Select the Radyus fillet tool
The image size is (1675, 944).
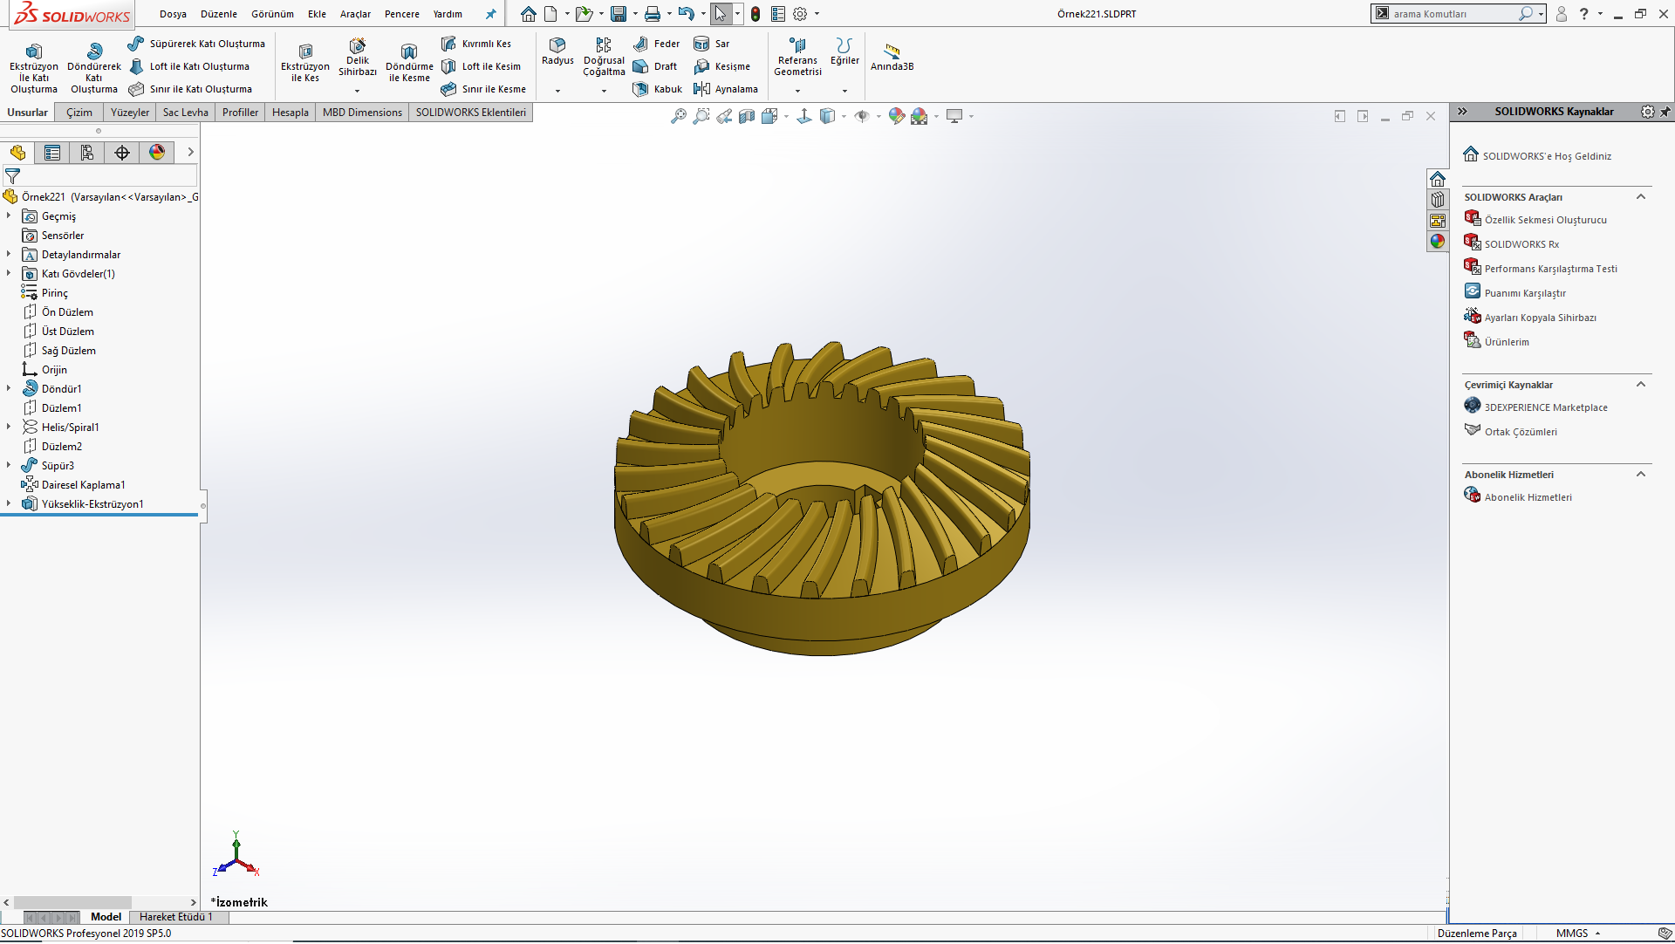click(557, 51)
